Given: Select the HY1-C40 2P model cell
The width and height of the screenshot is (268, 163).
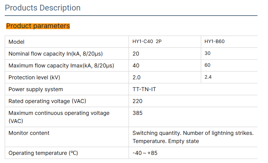Looking at the screenshot, I should (x=147, y=42).
